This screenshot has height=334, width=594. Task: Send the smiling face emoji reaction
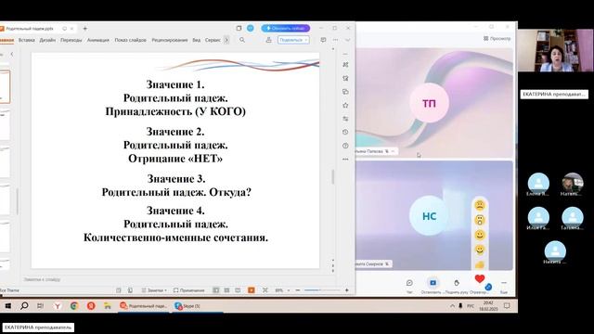click(480, 235)
